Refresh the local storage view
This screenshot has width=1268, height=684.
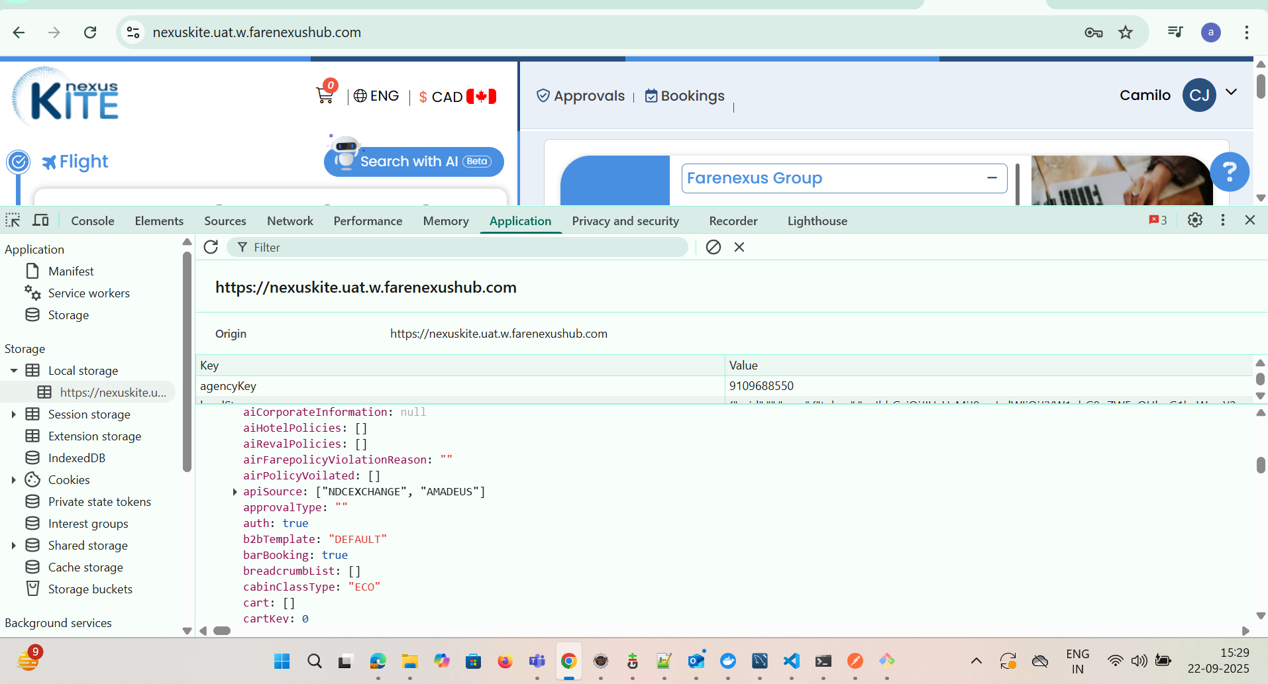tap(211, 247)
